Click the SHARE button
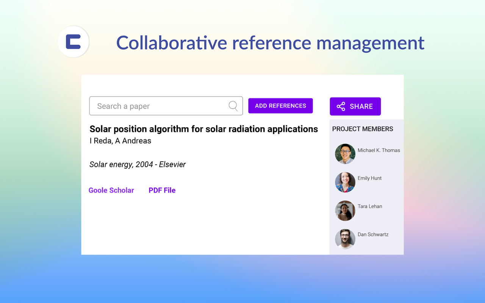Screen dimensions: 485x303 click(x=355, y=106)
